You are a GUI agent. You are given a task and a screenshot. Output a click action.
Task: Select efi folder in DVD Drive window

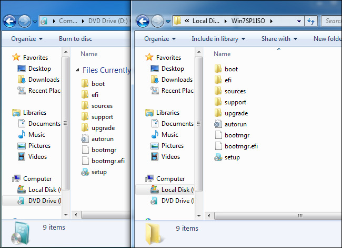[x=90, y=95]
